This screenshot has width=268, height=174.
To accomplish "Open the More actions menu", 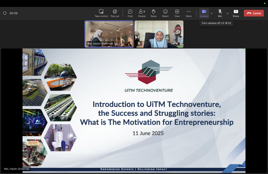I will point(189,13).
